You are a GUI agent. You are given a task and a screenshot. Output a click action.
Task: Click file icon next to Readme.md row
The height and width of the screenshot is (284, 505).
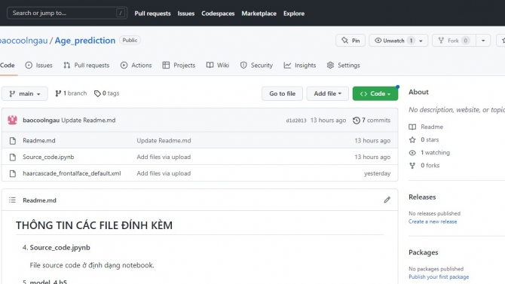13,141
